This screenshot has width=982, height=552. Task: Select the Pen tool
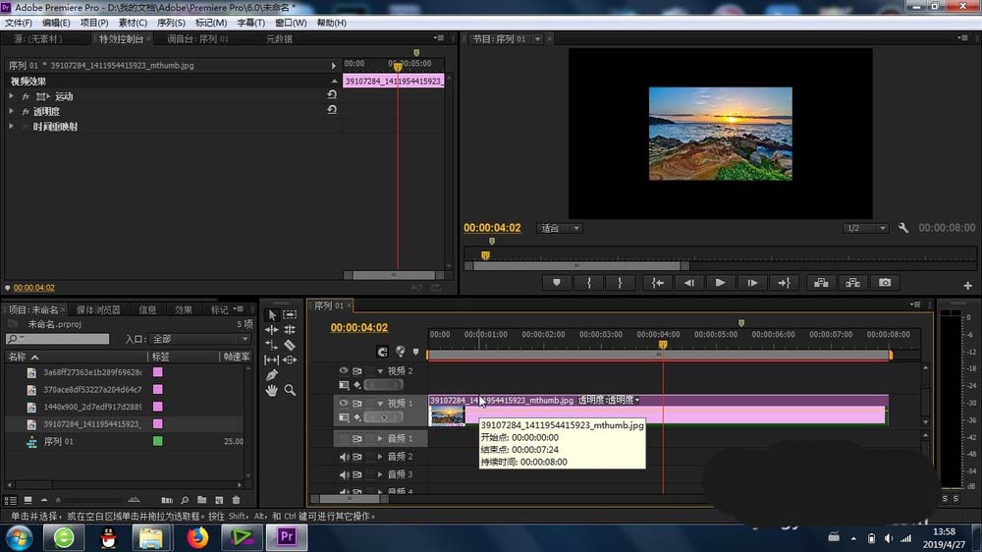[272, 374]
